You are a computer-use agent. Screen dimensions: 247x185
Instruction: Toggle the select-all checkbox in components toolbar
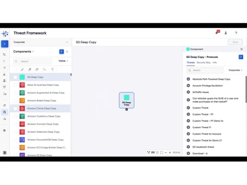[15, 70]
